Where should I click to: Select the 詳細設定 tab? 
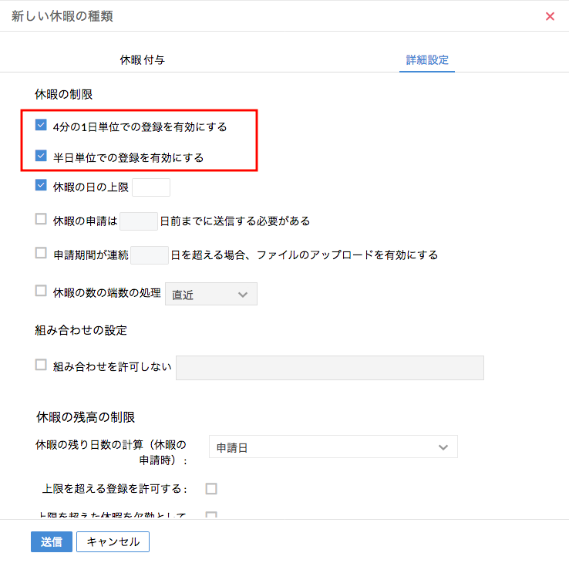pos(427,59)
